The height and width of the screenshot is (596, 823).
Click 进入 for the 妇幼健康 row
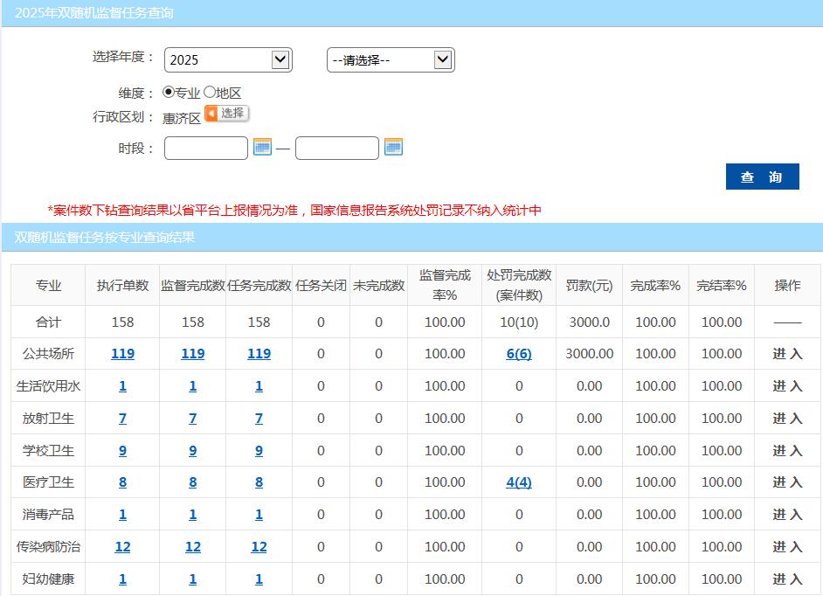coord(787,579)
